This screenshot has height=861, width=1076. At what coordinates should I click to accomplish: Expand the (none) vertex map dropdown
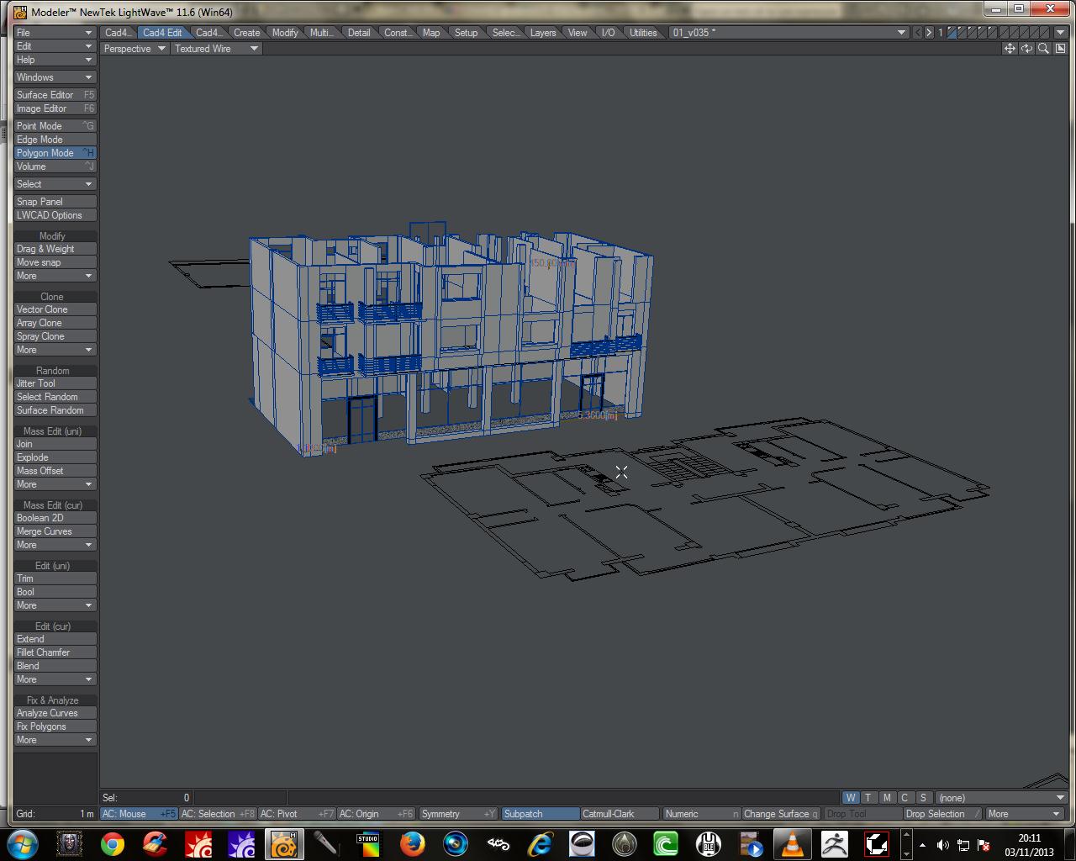point(1001,798)
